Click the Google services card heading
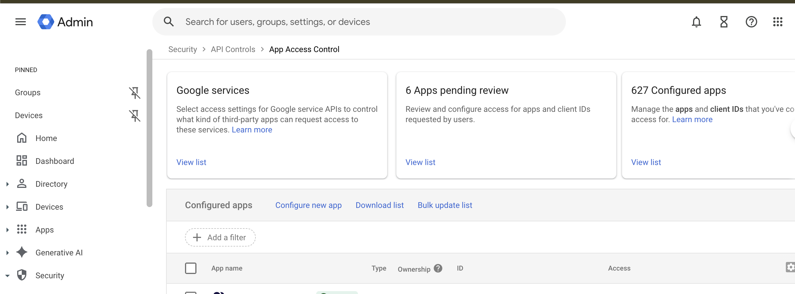 [212, 90]
